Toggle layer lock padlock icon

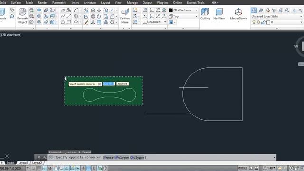tap(263, 22)
